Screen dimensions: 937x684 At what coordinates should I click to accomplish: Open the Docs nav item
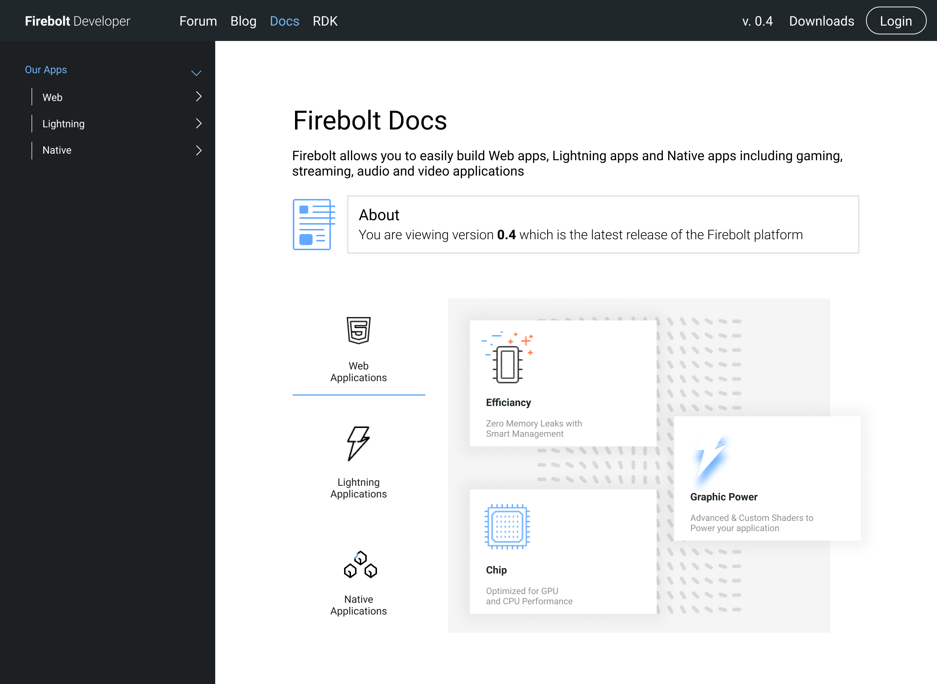click(x=285, y=21)
